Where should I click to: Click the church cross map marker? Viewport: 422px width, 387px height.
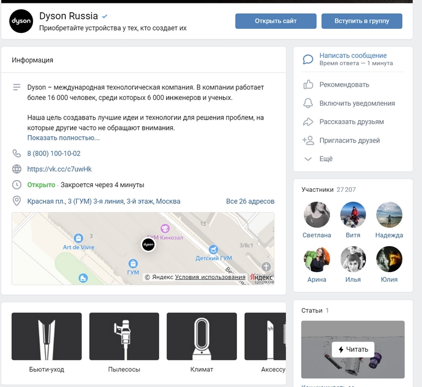tap(266, 267)
